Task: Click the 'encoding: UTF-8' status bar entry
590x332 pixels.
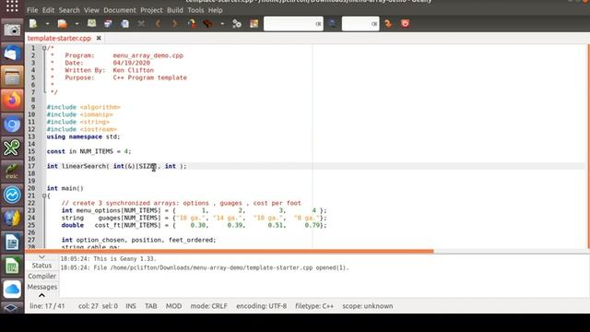Action: 261,306
